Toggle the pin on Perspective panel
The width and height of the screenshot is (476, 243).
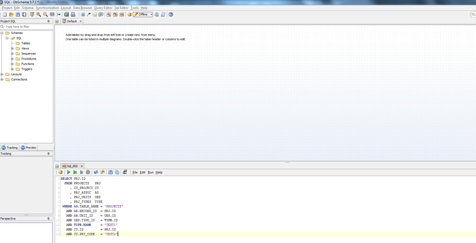pyautogui.click(x=49, y=219)
